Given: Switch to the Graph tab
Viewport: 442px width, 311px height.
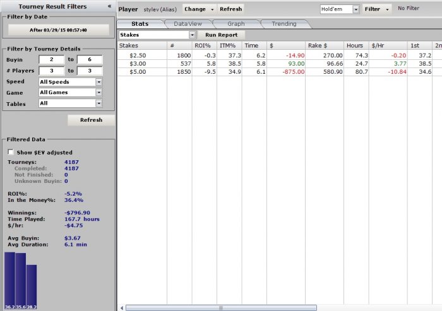Looking at the screenshot, I should (236, 24).
